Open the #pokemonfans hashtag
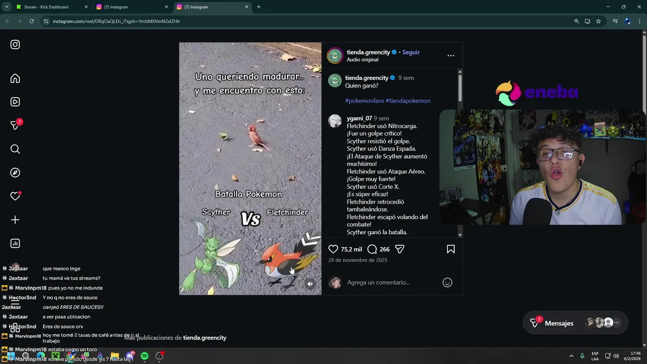Image resolution: width=647 pixels, height=364 pixels. [364, 101]
